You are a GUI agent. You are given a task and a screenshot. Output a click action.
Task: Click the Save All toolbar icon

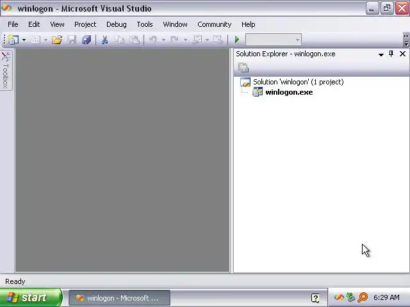point(86,40)
